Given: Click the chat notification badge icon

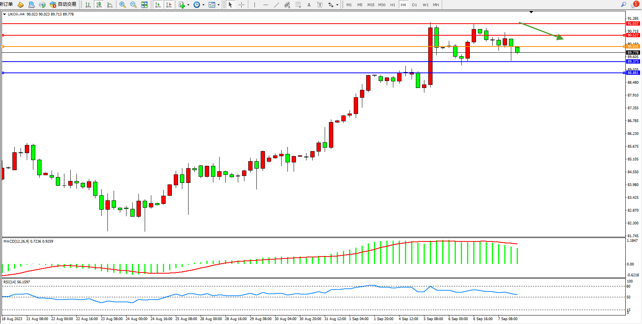Looking at the screenshot, I should tap(635, 4).
